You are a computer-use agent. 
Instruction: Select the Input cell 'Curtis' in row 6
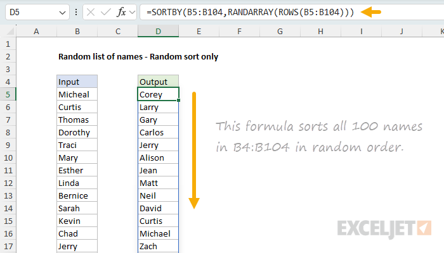(77, 107)
